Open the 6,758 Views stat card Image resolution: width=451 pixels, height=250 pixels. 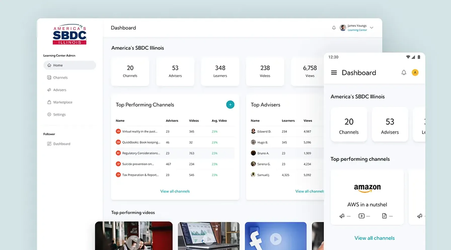click(x=308, y=71)
